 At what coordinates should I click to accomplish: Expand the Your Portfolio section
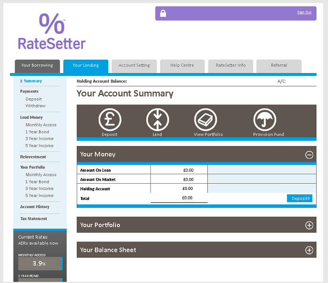pos(309,225)
